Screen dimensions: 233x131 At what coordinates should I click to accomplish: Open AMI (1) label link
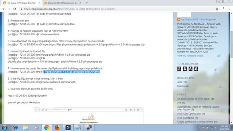click(181, 103)
